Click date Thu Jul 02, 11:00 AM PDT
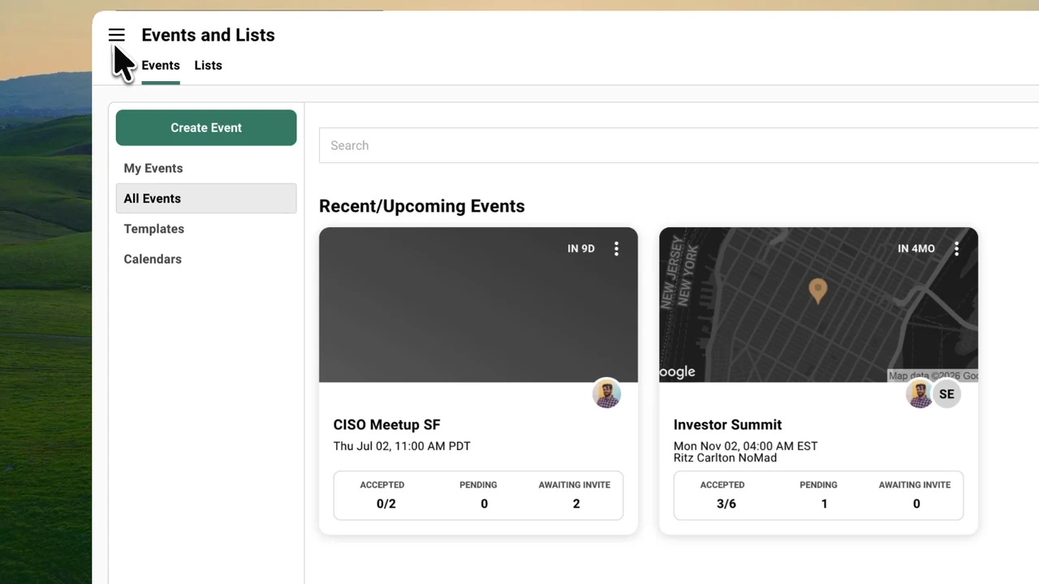Screen dimensions: 1039x584 pyautogui.click(x=402, y=446)
